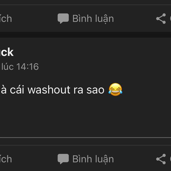The width and height of the screenshot is (171, 171).
Task: Like the upper post via partial "ích" button
Action: point(6,19)
